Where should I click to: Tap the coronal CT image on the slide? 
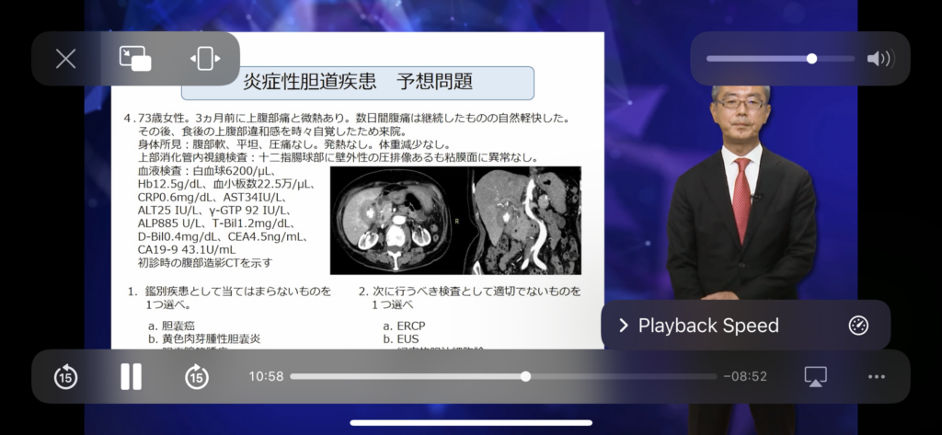tap(521, 221)
